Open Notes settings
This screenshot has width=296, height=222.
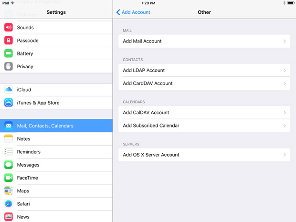point(56,139)
